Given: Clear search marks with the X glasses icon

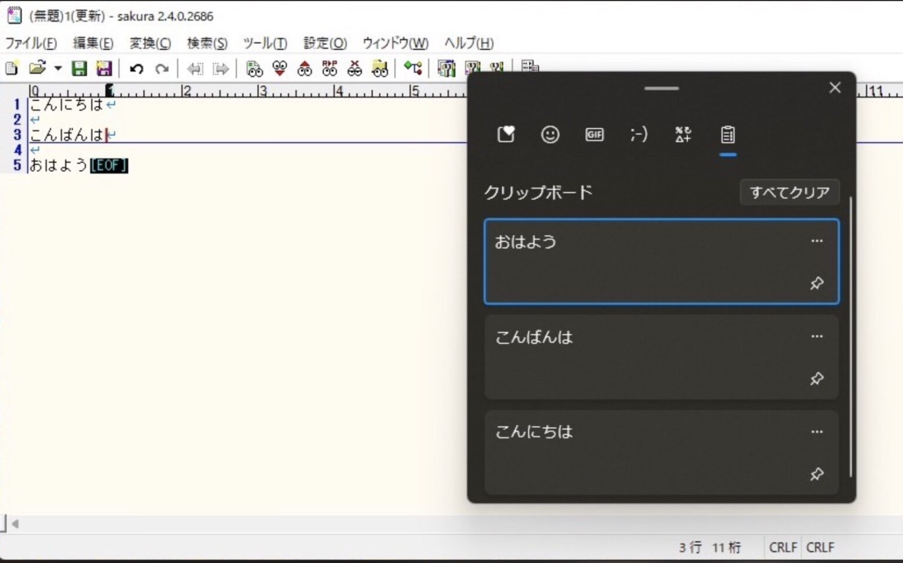Looking at the screenshot, I should coord(354,69).
